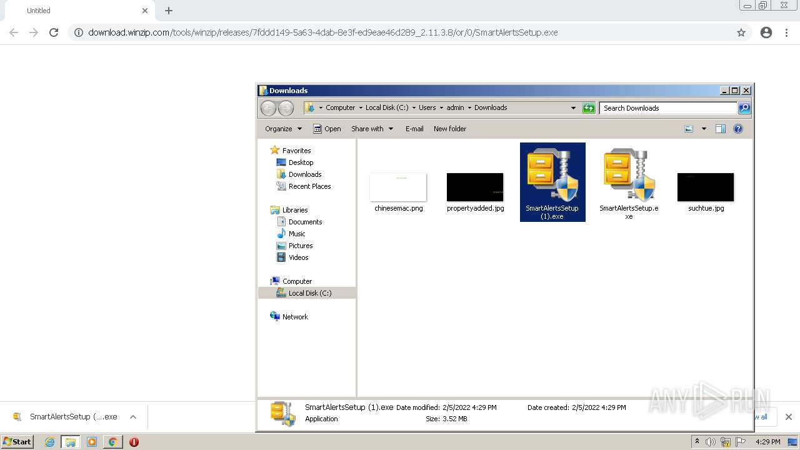The height and width of the screenshot is (450, 800).
Task: Expand the admin breadcrumb arrow
Action: 469,108
